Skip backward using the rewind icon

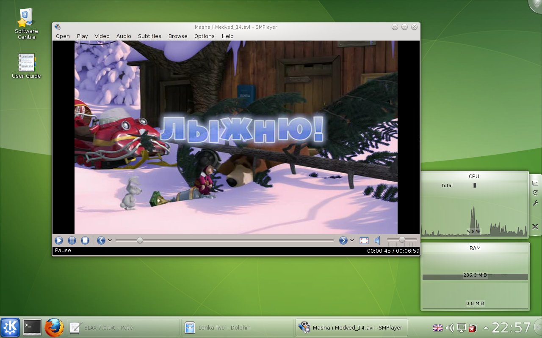click(101, 240)
